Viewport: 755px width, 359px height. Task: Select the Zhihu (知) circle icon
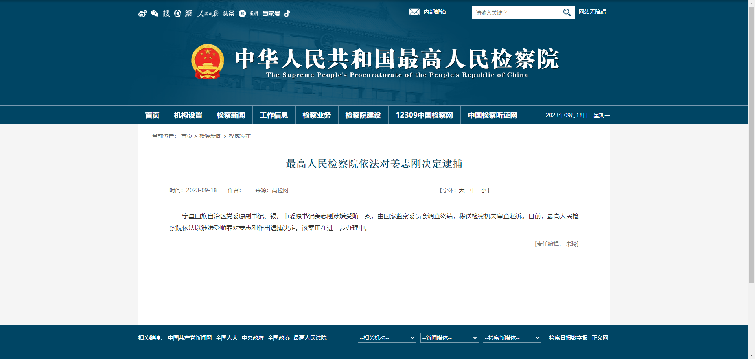(x=242, y=13)
